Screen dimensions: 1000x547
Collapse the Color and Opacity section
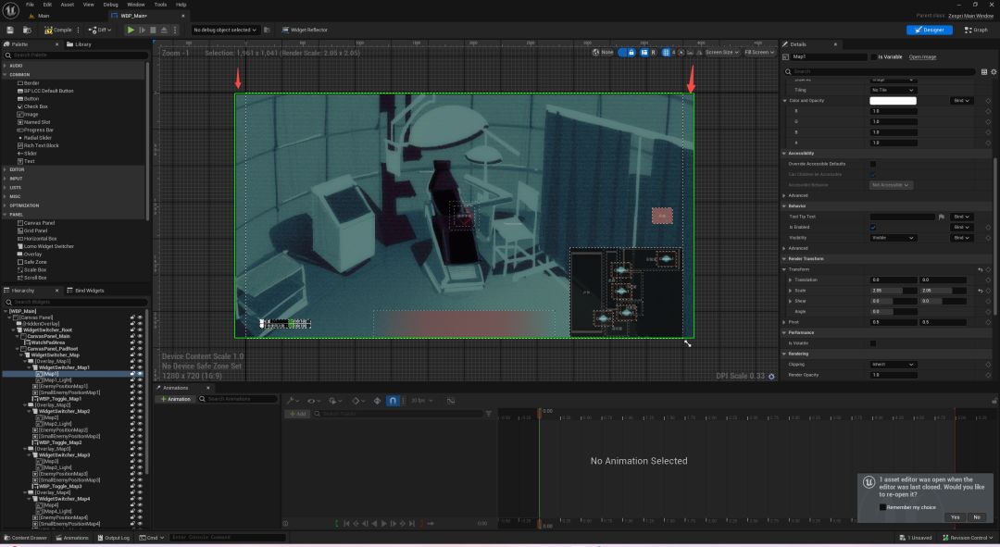(x=784, y=100)
